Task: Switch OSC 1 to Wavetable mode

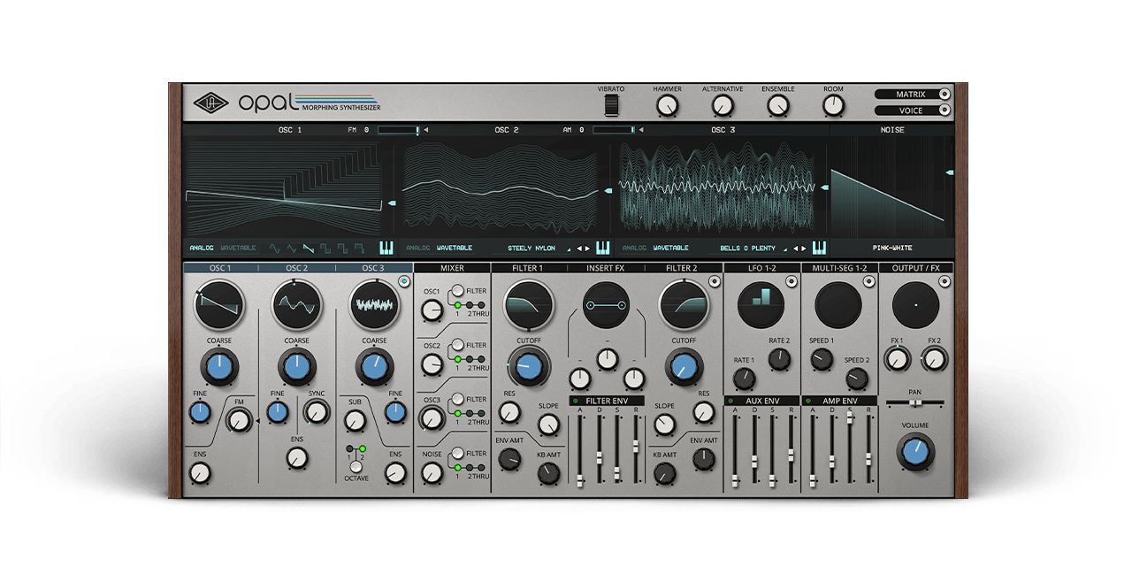Action: [x=239, y=248]
